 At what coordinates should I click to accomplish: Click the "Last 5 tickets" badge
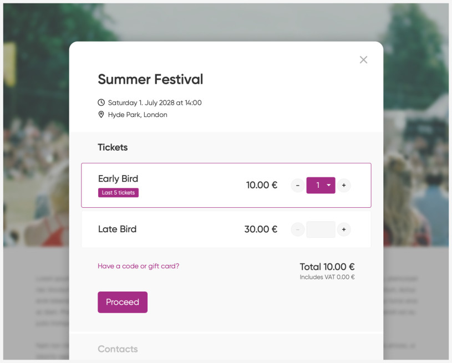pos(118,193)
